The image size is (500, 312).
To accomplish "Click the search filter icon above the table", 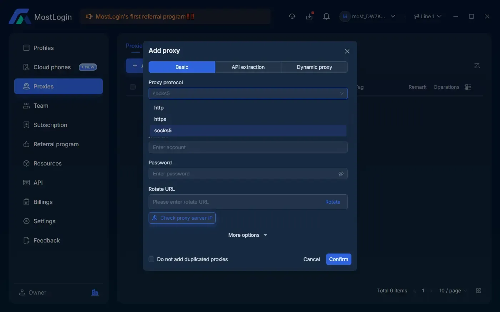I will 477,66.
